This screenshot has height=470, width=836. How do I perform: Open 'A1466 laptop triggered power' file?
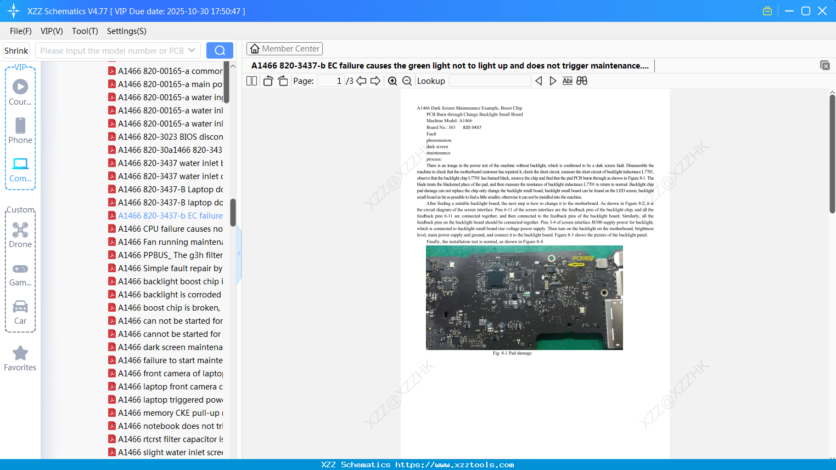pyautogui.click(x=171, y=400)
